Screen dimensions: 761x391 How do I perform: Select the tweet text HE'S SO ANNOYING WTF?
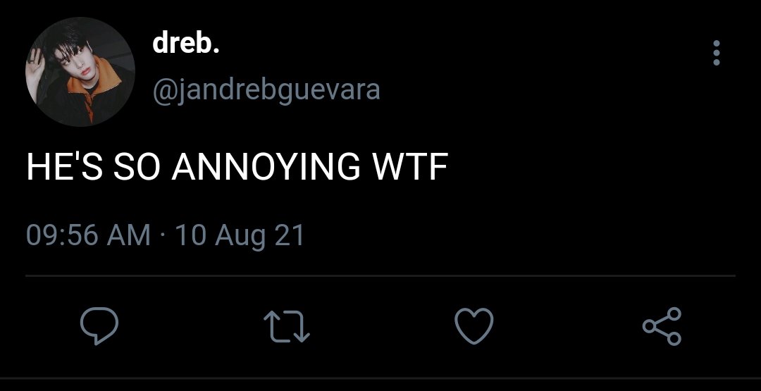click(237, 166)
